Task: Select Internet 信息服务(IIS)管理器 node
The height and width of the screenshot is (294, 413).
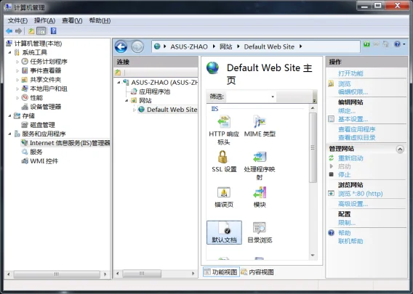Action: click(x=70, y=143)
